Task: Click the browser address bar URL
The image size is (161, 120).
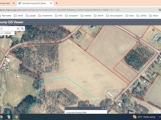Action: coord(59,10)
